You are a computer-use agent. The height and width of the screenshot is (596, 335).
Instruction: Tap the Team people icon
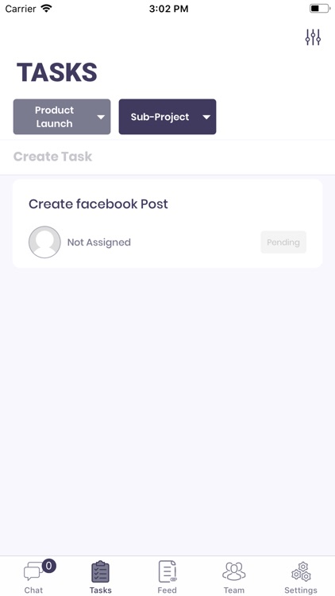coord(234,571)
